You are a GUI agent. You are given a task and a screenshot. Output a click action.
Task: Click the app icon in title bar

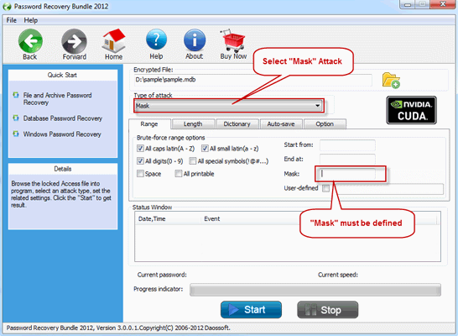[x=7, y=7]
